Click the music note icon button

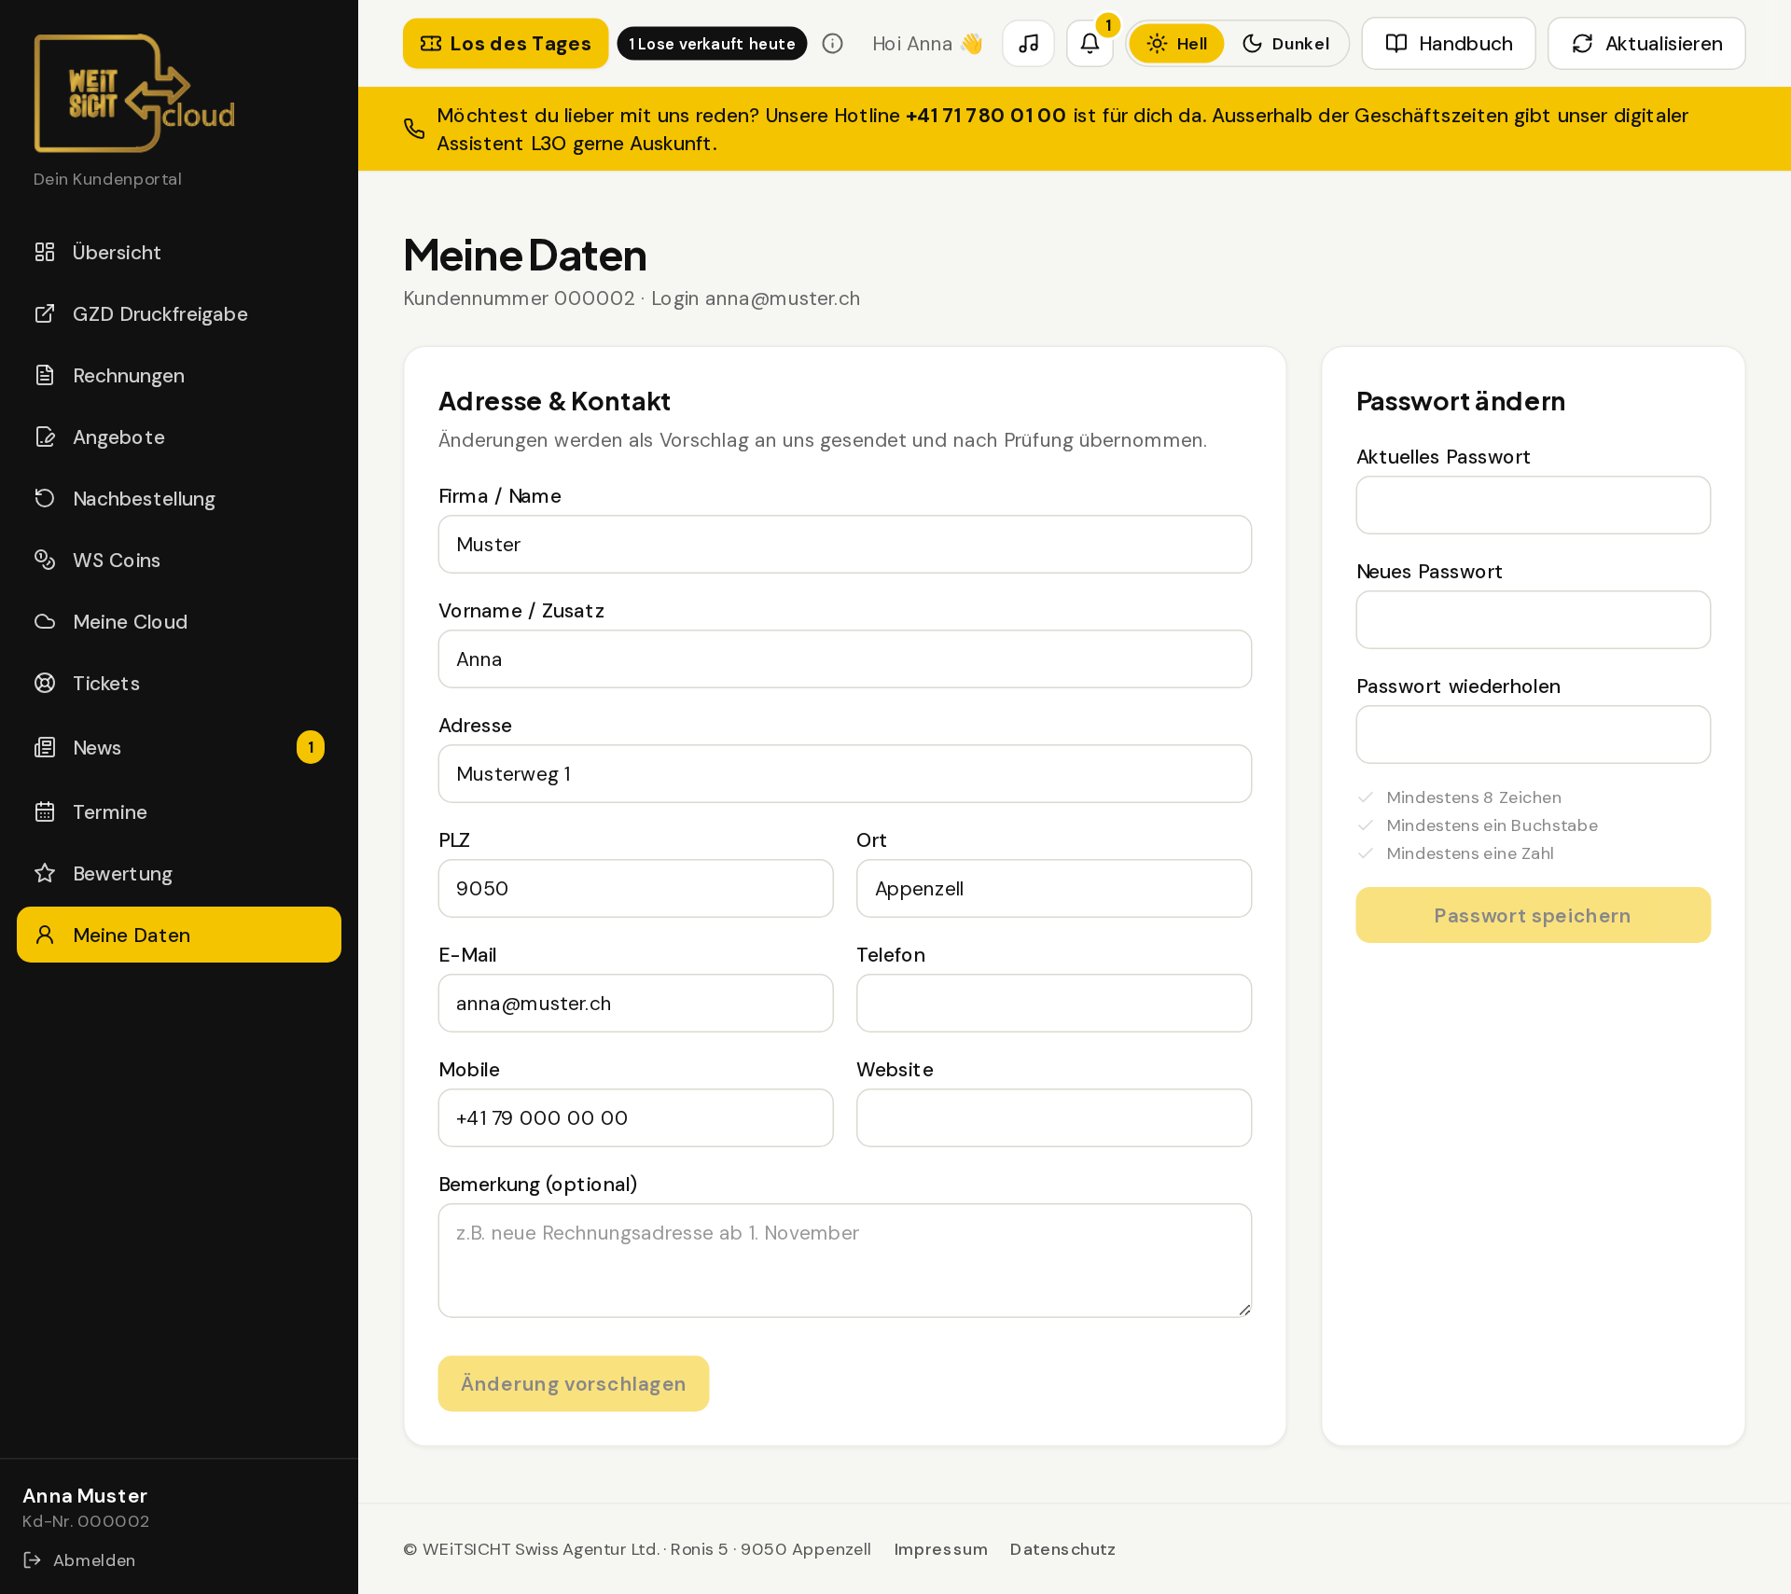click(1028, 44)
